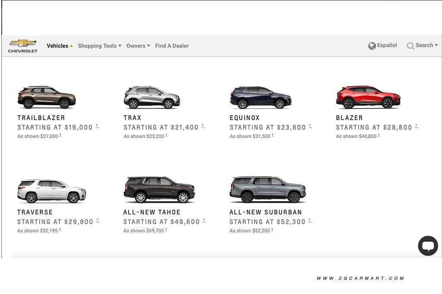This screenshot has height=294, width=442.
Task: Click the text 'STARTING AT $49,600'
Action: [x=161, y=222]
